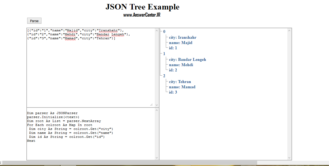Select the 'city: Tehran' tree item
Image resolution: width=329 pixels, height=166 pixels.
tap(180, 82)
